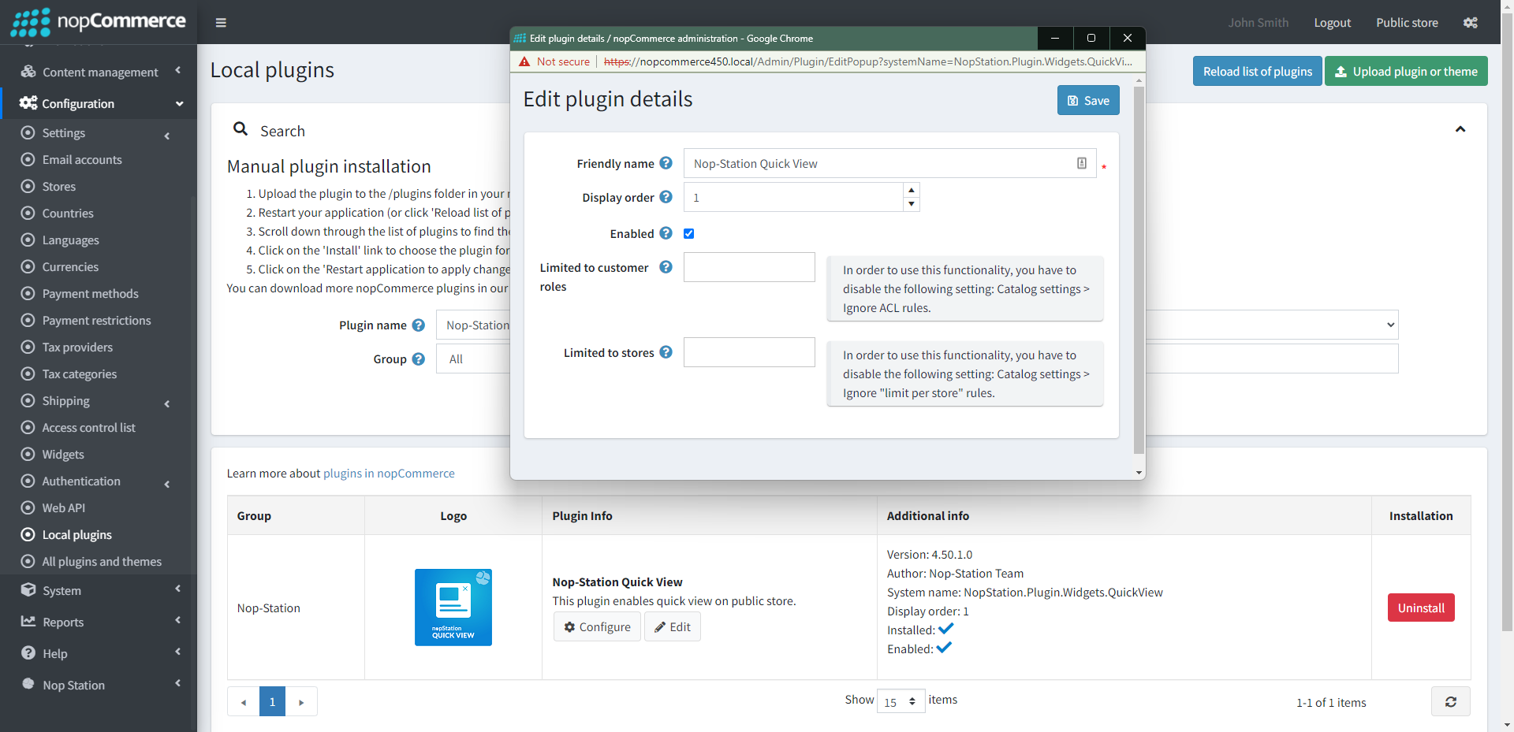This screenshot has width=1514, height=732.
Task: Open the top-right settings gears icon
Action: 1471,23
